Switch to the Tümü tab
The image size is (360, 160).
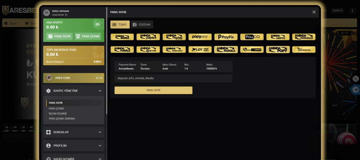click(x=120, y=25)
